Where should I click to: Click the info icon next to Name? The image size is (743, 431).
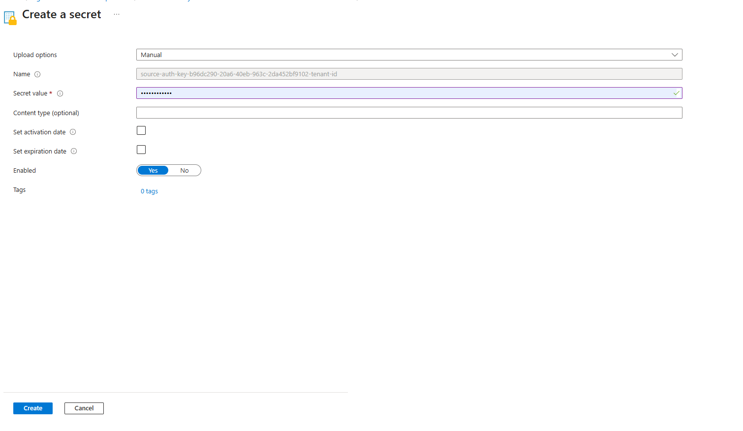click(x=37, y=74)
